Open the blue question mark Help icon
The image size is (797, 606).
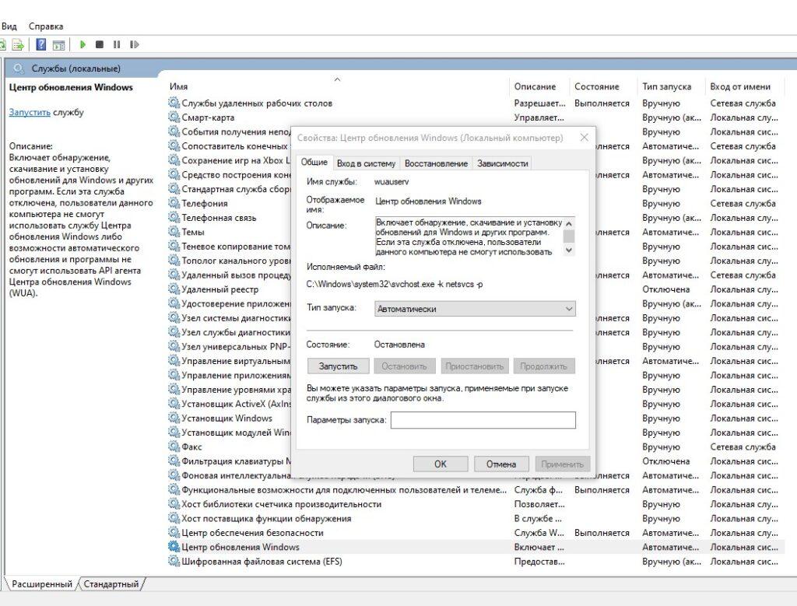click(x=41, y=44)
